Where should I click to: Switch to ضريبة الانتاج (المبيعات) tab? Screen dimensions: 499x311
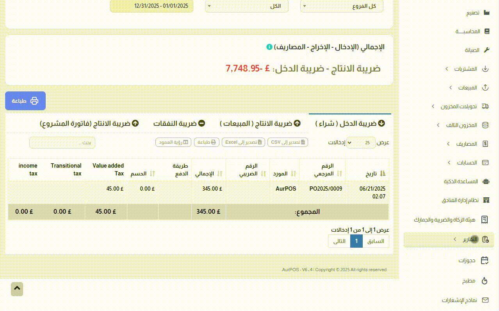click(260, 123)
